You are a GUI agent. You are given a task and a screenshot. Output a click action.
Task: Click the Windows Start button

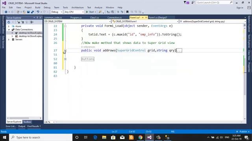point(4,137)
